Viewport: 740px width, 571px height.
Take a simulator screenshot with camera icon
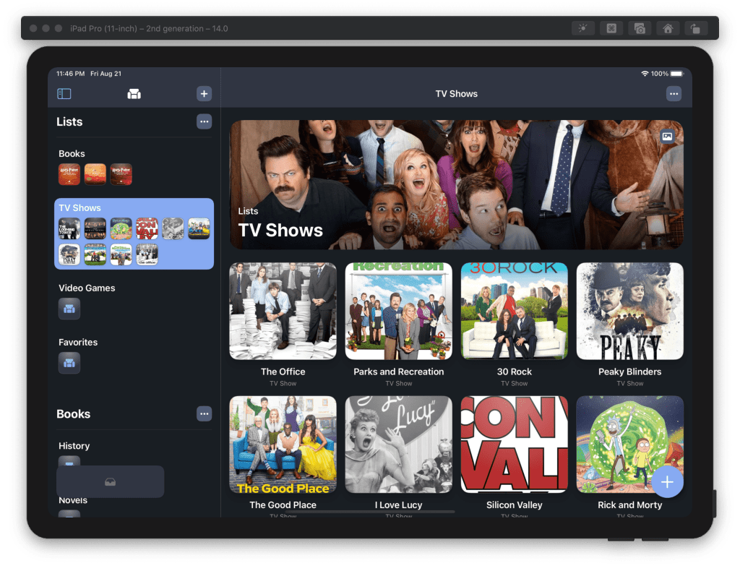[x=640, y=28]
